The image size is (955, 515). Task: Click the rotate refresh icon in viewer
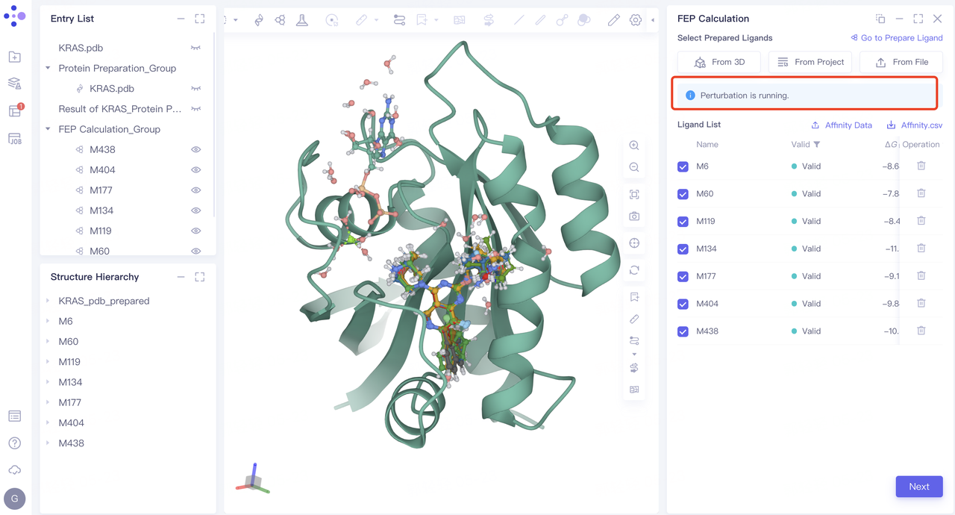pos(634,270)
